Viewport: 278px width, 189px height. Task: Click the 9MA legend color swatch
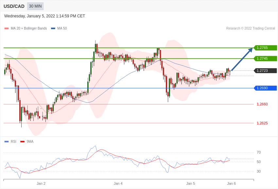click(x=22, y=142)
